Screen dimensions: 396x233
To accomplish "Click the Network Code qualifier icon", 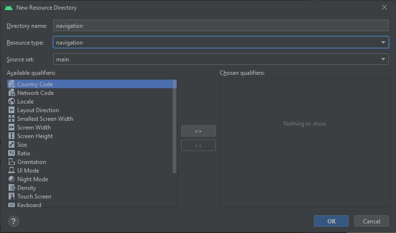I will tap(12, 93).
